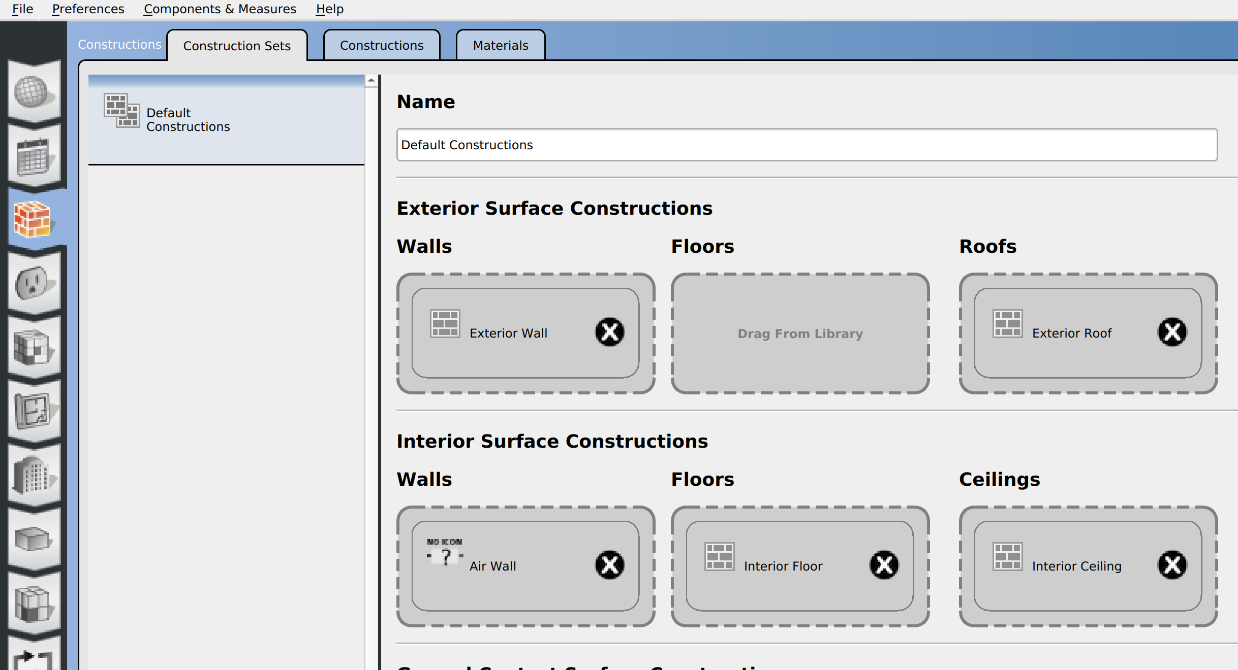Viewport: 1238px width, 670px height.
Task: Select Default Constructions in the list
Action: tap(225, 120)
